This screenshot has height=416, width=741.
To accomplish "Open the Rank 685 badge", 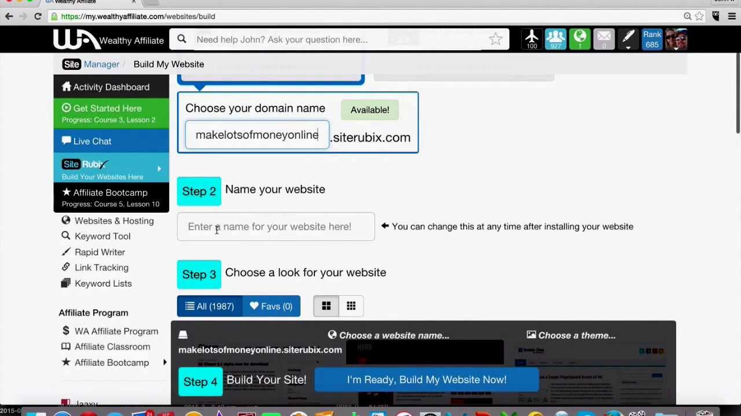I will (652, 39).
